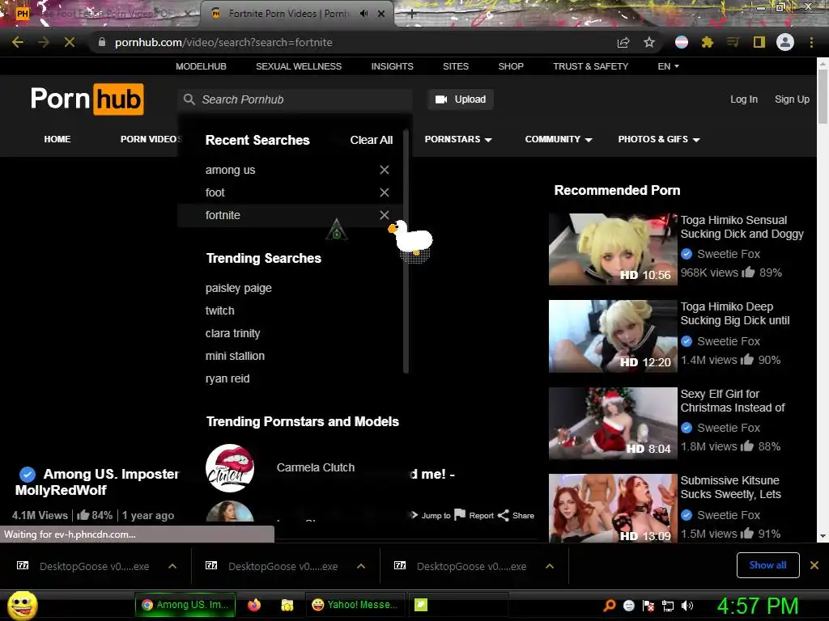
Task: Expand the PORNSTARS menu
Action: click(x=458, y=139)
